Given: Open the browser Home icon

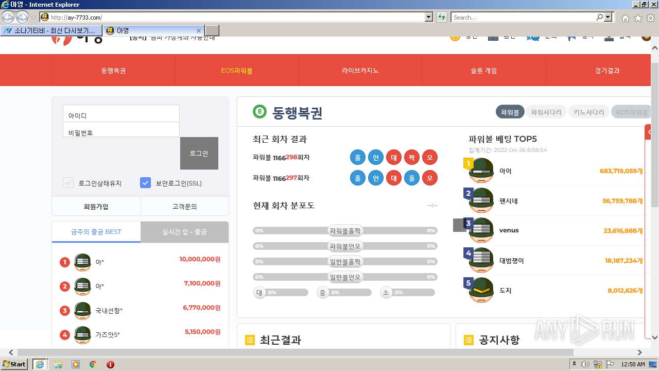Looking at the screenshot, I should [625, 18].
